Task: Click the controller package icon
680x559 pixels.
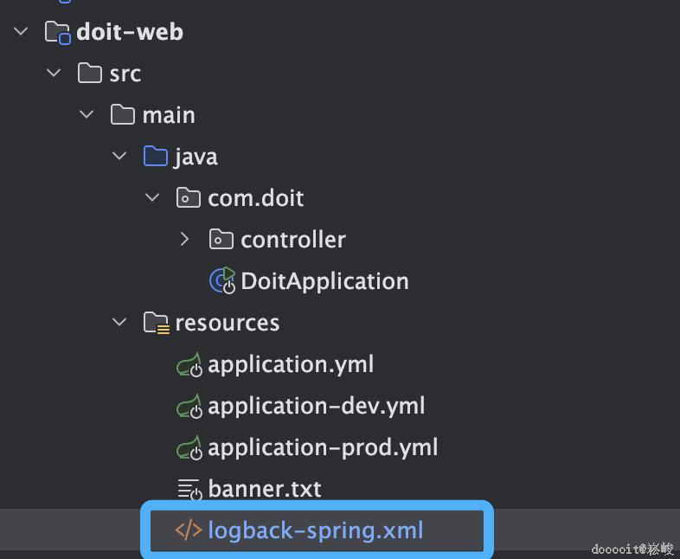Action: pos(221,240)
